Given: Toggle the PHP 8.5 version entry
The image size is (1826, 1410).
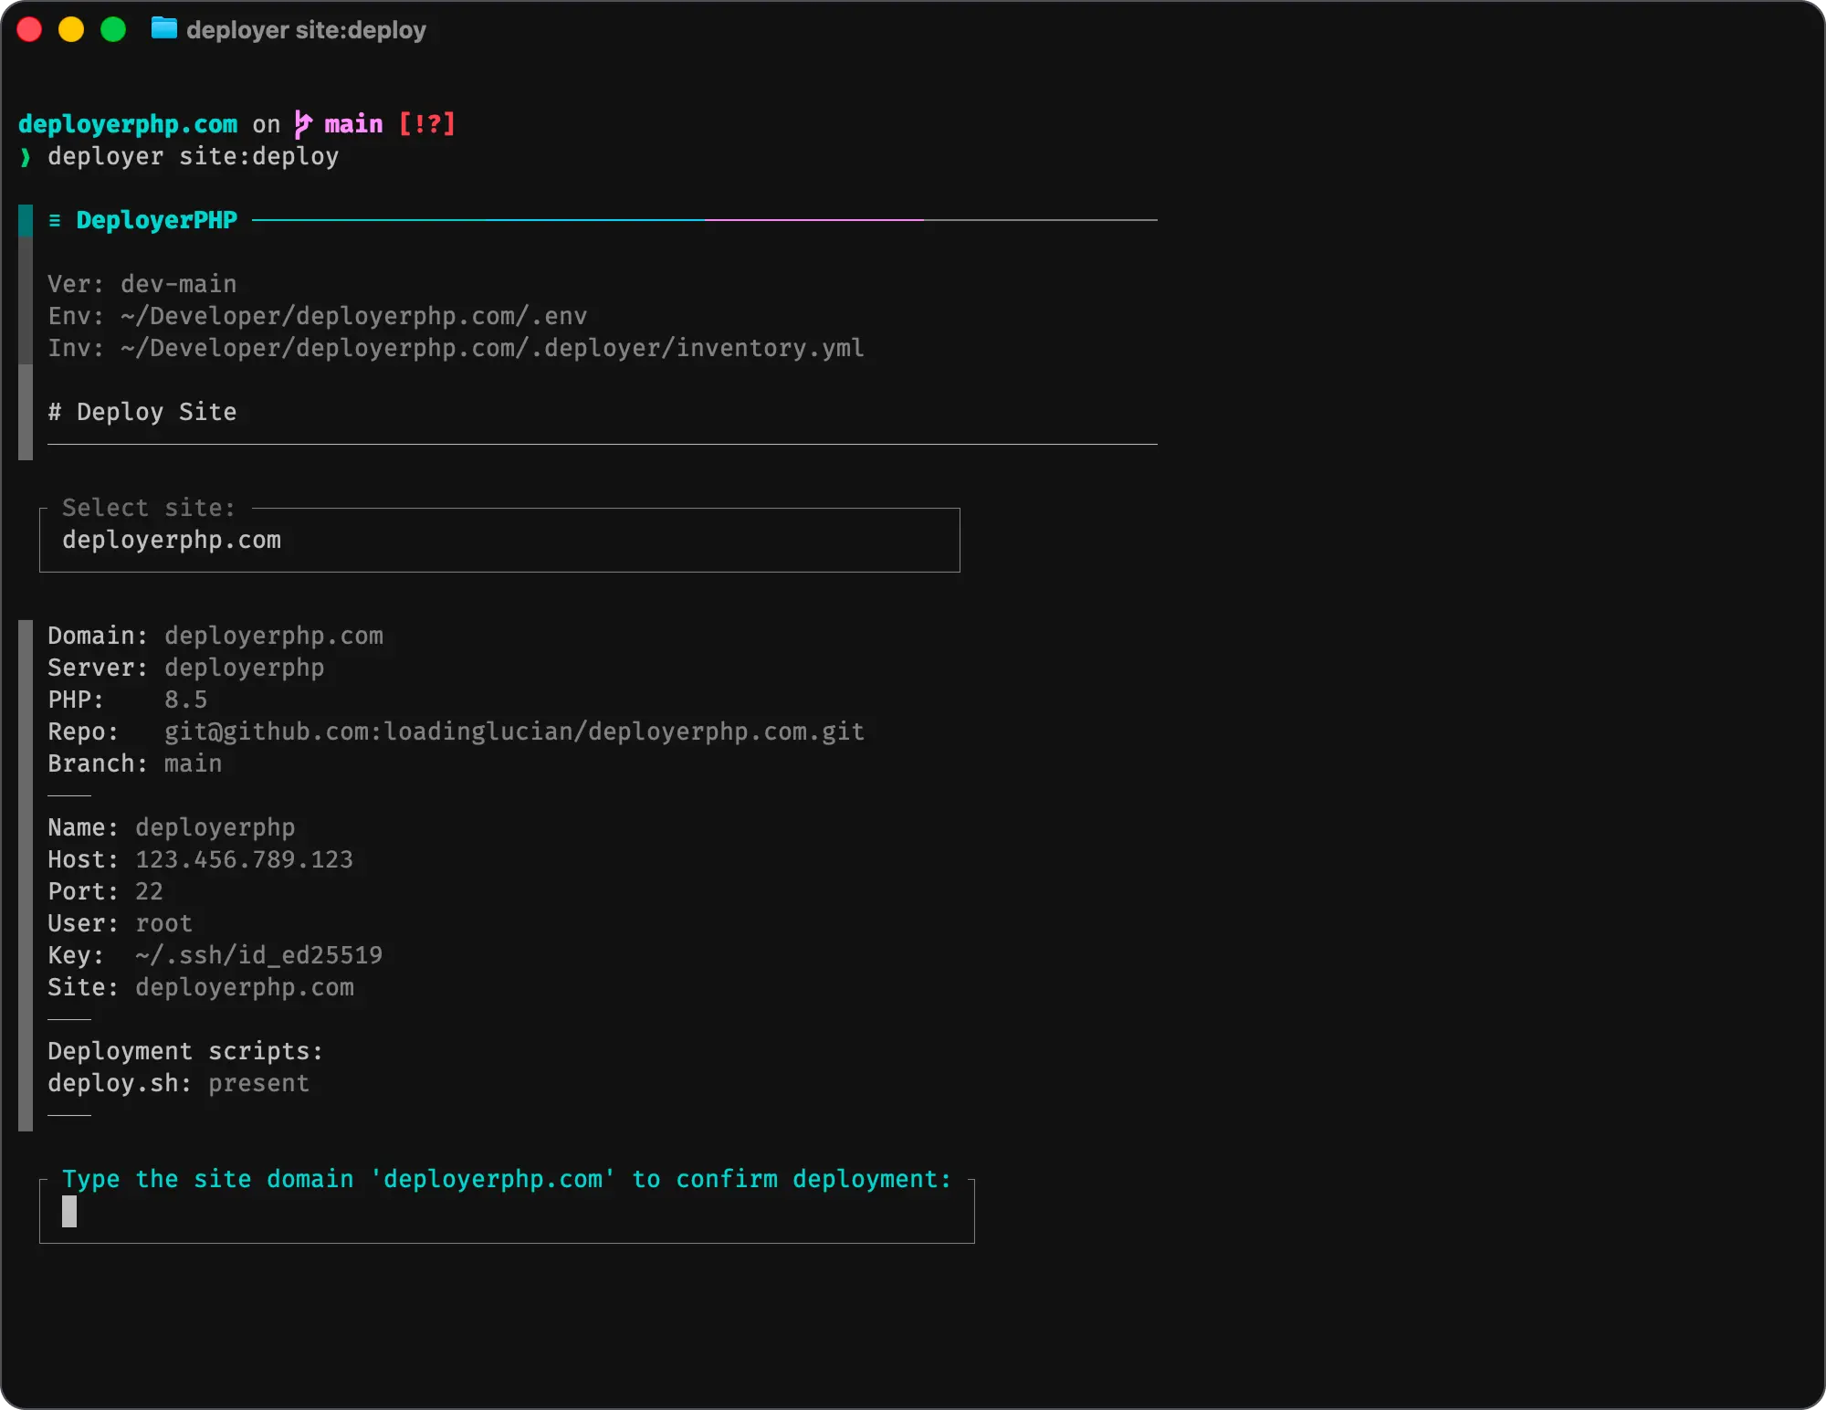Looking at the screenshot, I should pos(185,700).
